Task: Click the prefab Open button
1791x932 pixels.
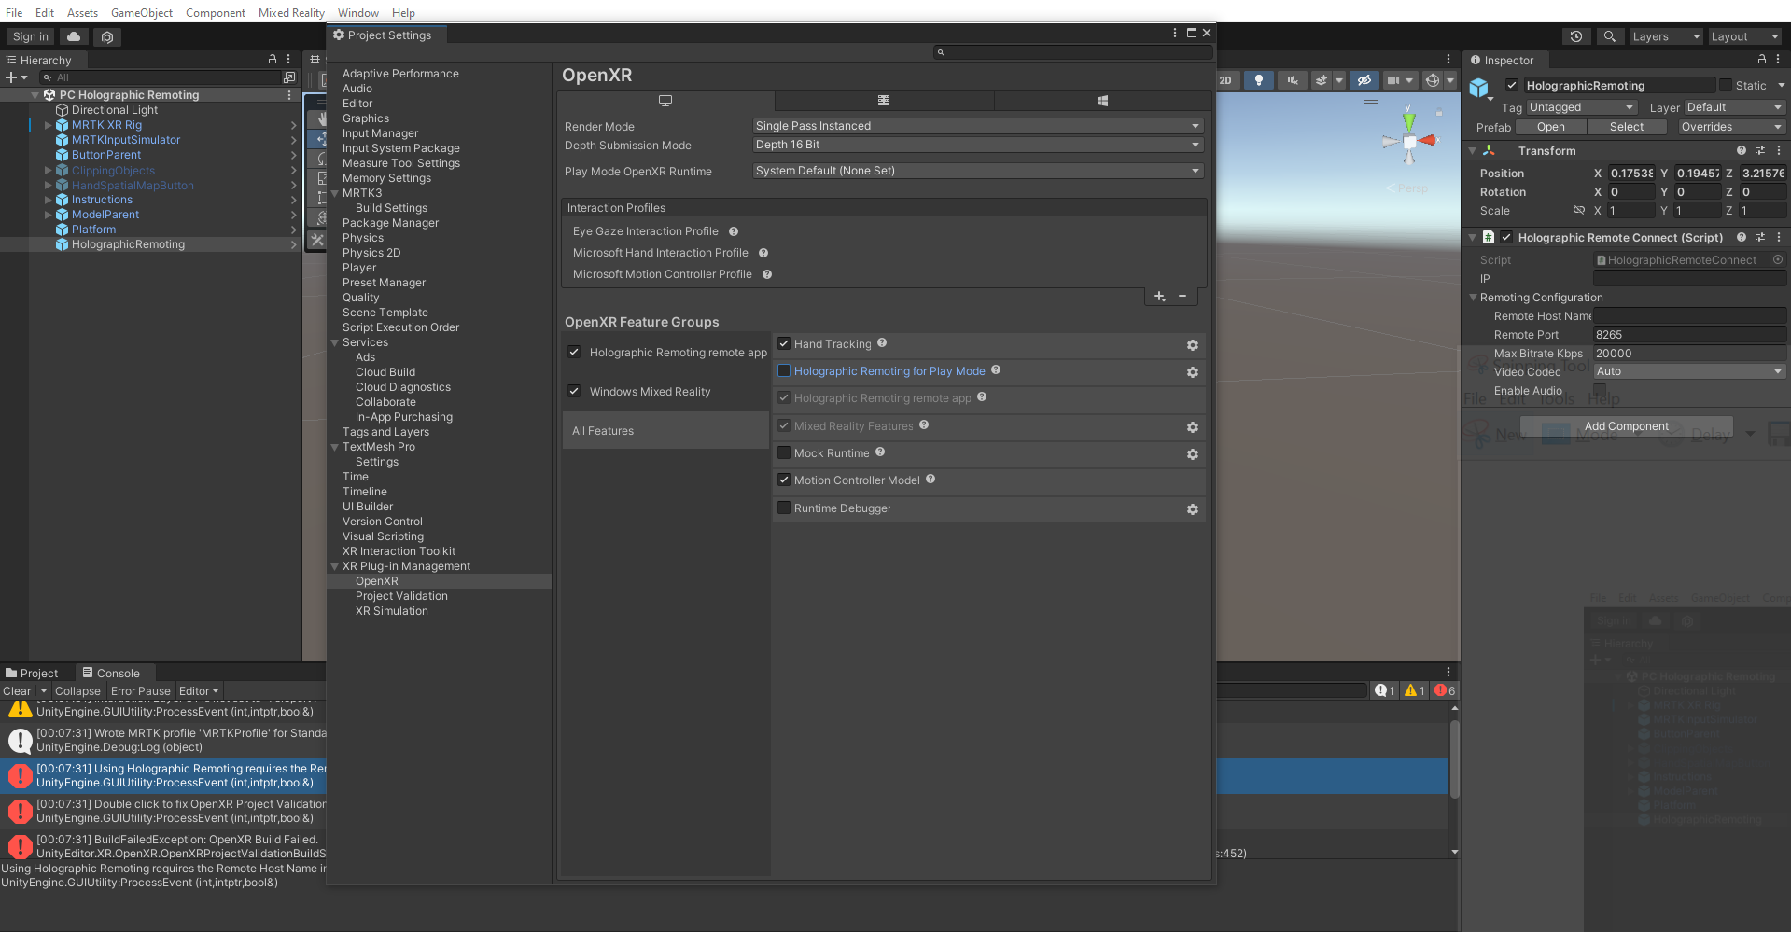Action: click(1550, 127)
